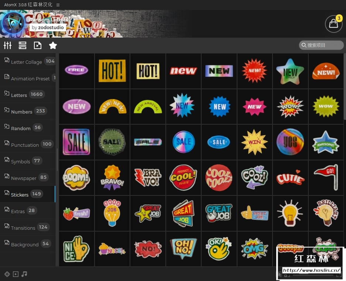Click the sticker grid vertical scrollbar
This screenshot has height=281, width=346.
(345, 87)
